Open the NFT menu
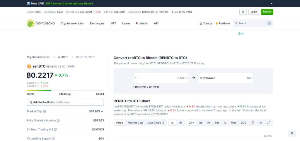The height and width of the screenshot is (141, 300). pyautogui.click(x=113, y=23)
